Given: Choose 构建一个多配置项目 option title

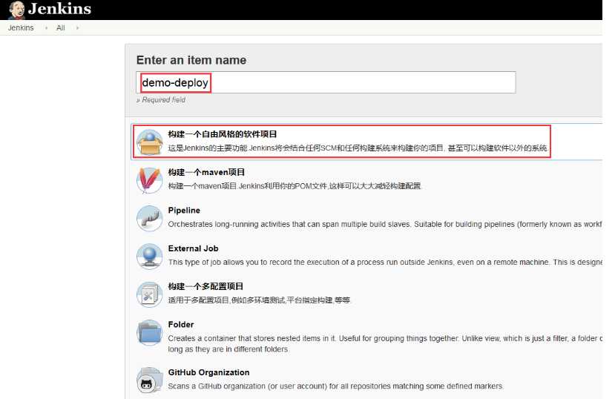Looking at the screenshot, I should click(206, 286).
